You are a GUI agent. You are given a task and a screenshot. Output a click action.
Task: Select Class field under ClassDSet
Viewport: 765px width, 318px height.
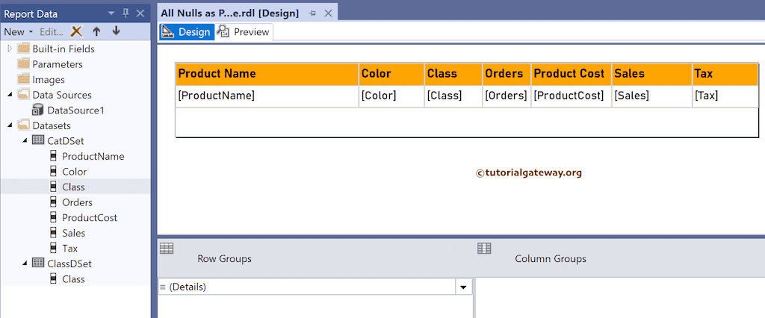point(73,279)
